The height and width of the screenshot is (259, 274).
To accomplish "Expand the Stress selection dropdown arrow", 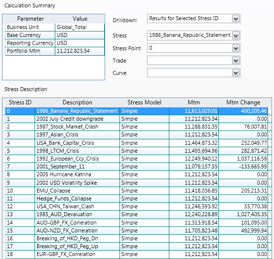I will coord(235,35).
